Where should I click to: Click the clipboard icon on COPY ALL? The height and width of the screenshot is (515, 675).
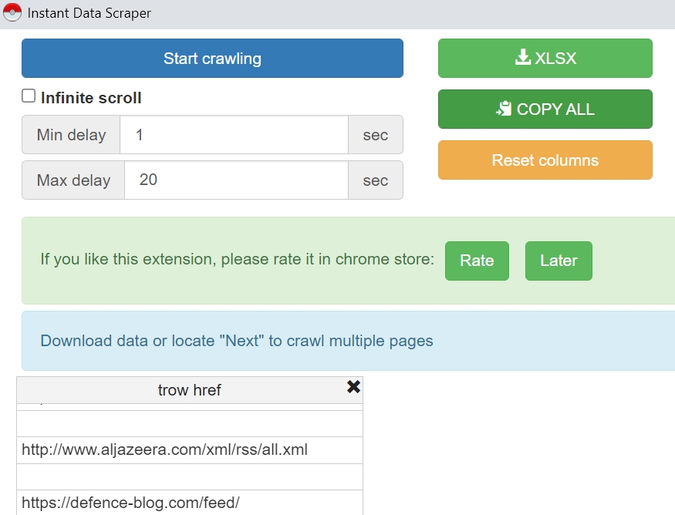pyautogui.click(x=504, y=109)
